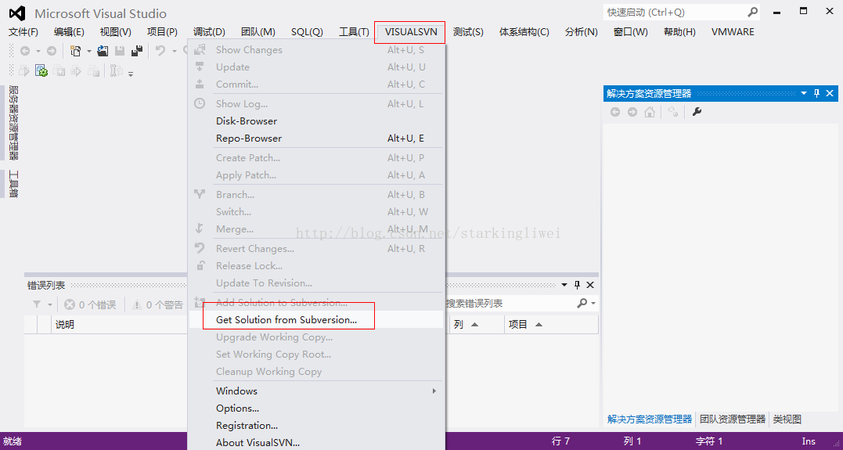
Task: Open the VMWARE menu
Action: pos(733,32)
